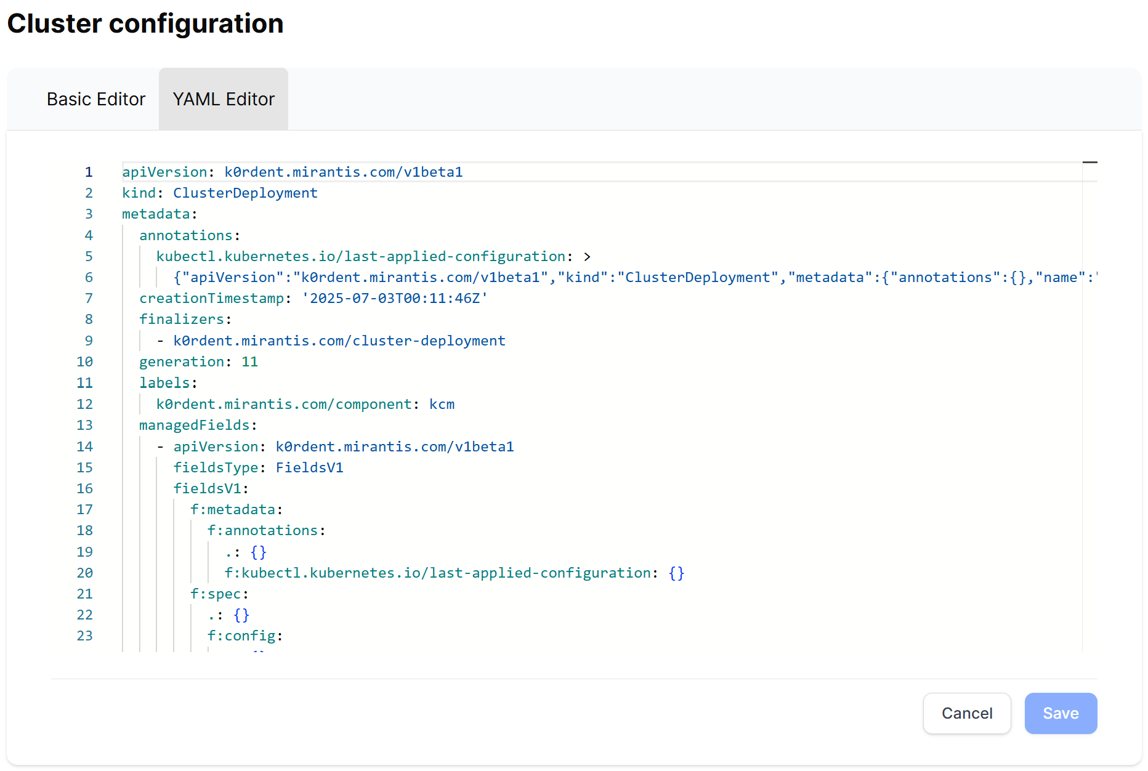
Task: Click line 1 apiVersion text
Action: tap(293, 172)
